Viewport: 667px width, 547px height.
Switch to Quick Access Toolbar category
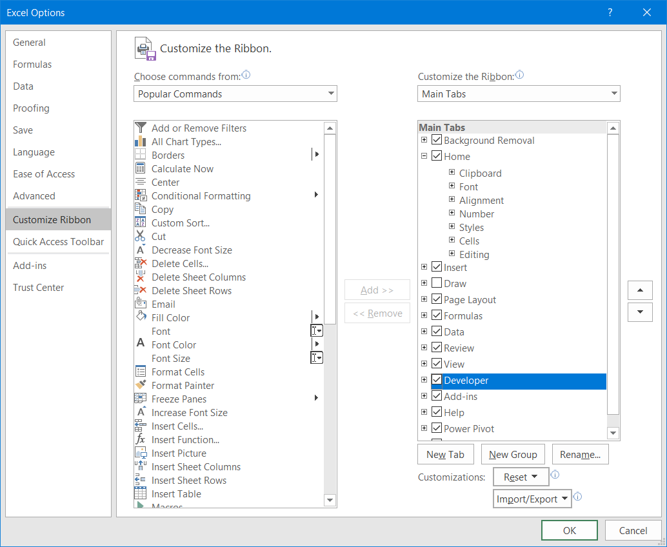58,242
